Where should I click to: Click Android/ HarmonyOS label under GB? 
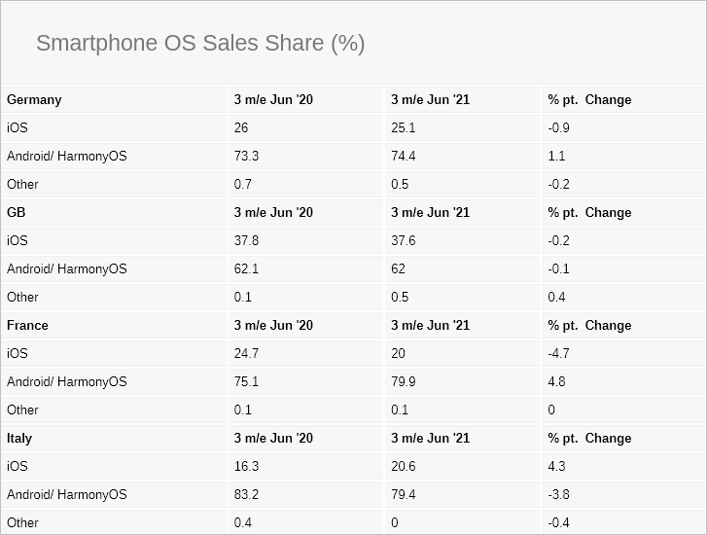(66, 269)
